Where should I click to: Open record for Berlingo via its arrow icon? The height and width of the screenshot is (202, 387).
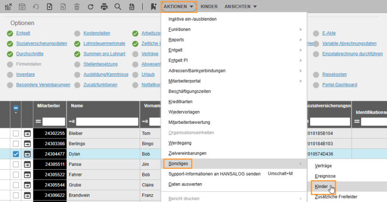tap(27, 144)
